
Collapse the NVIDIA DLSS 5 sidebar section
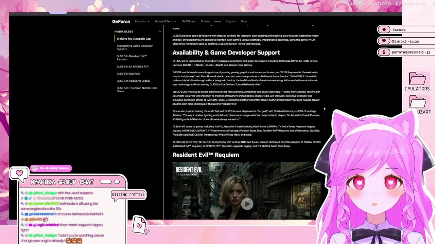click(x=159, y=32)
